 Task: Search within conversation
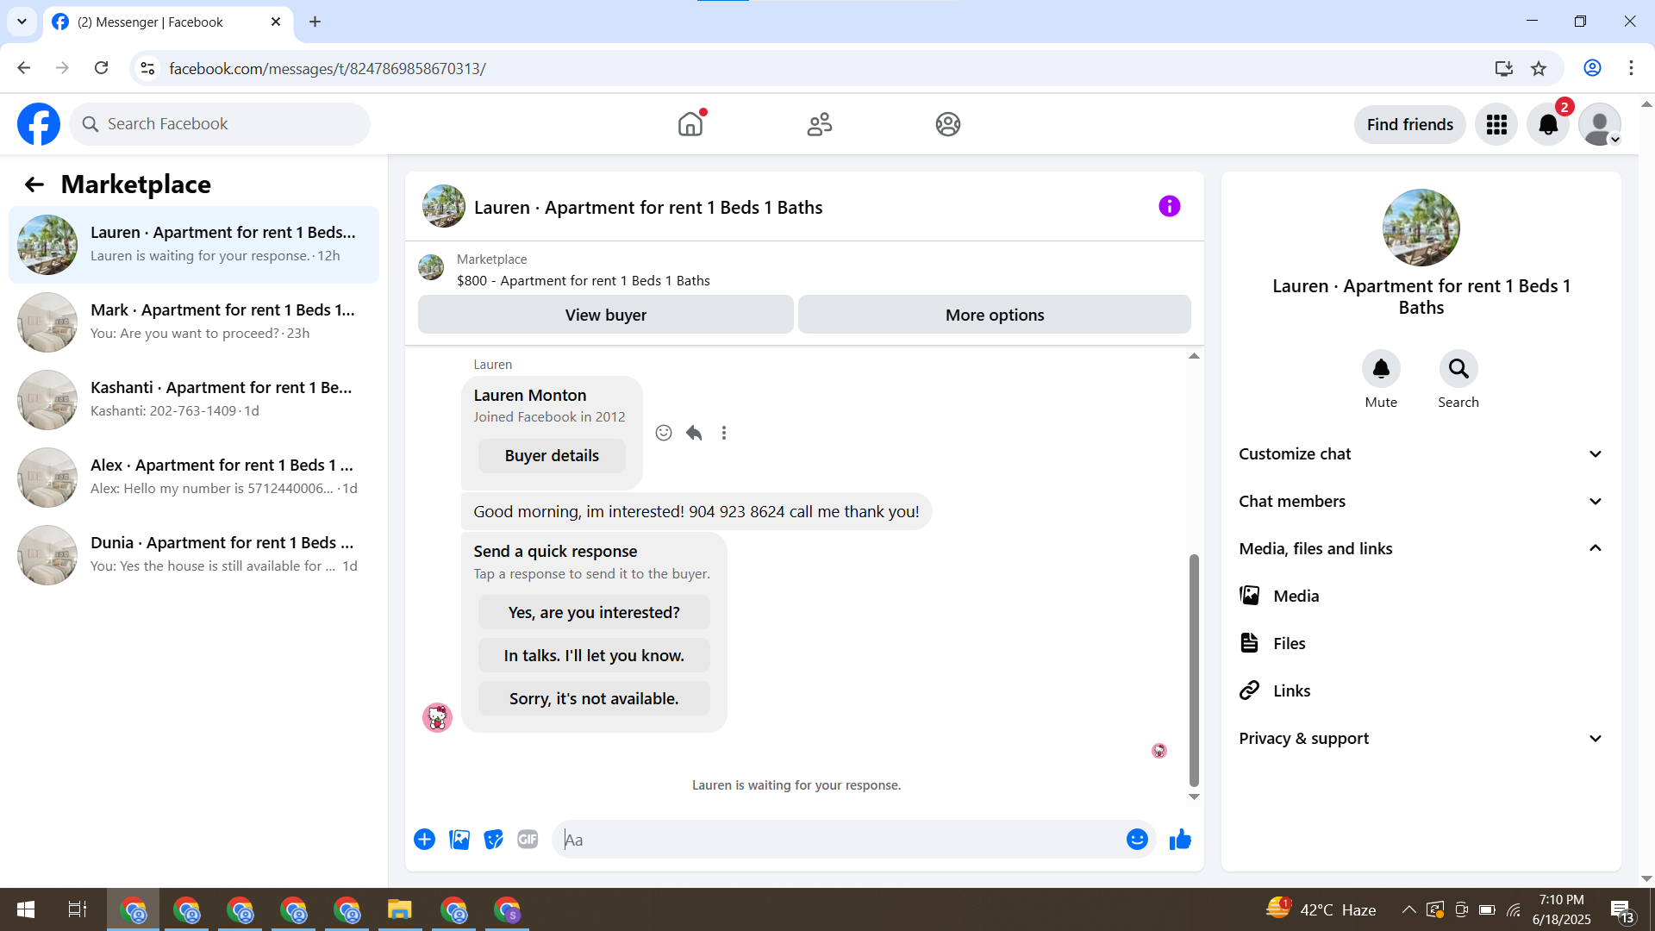[1458, 369]
